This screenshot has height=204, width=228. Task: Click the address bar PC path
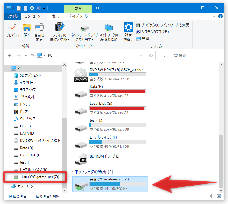click(x=50, y=56)
